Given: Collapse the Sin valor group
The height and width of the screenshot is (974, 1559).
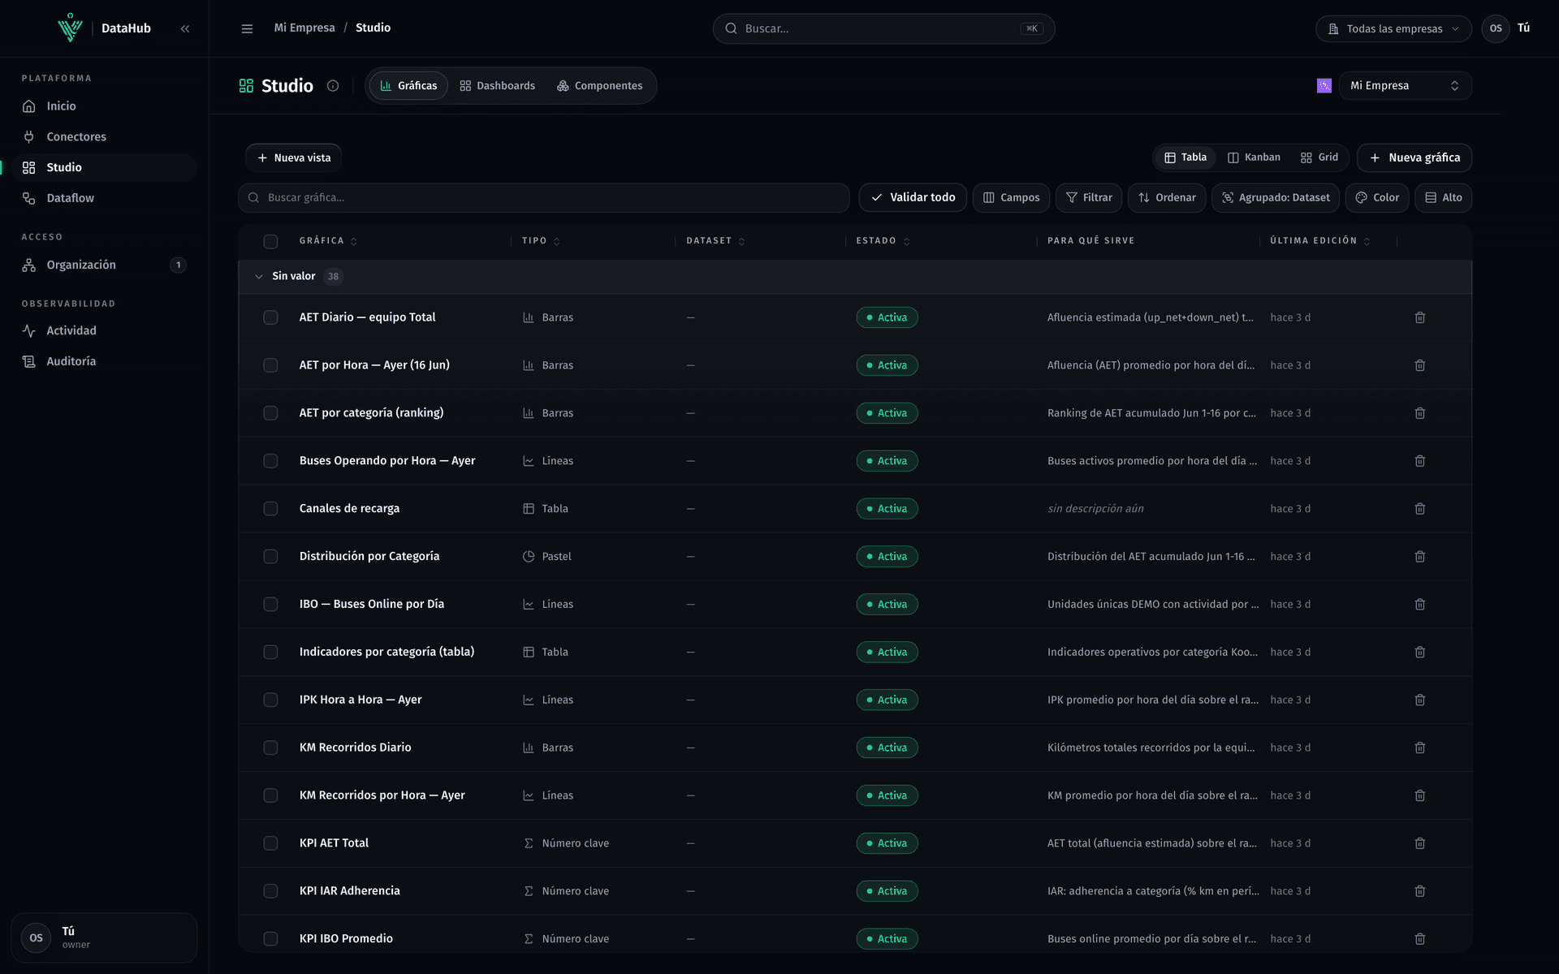Looking at the screenshot, I should click(x=259, y=277).
